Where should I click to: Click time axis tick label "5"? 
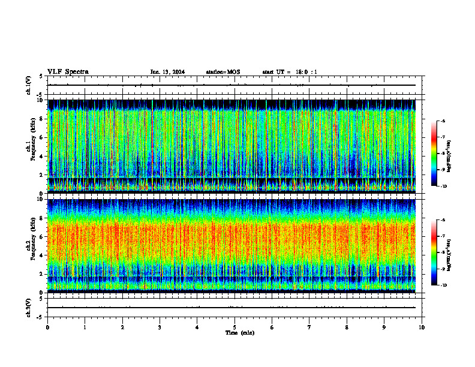[235, 327]
